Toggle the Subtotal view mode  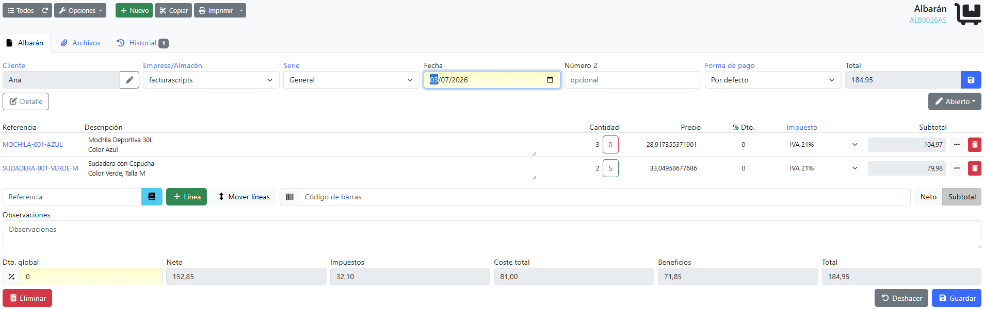962,197
